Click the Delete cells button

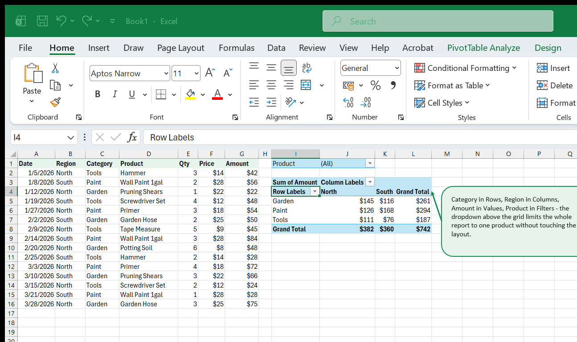[555, 85]
